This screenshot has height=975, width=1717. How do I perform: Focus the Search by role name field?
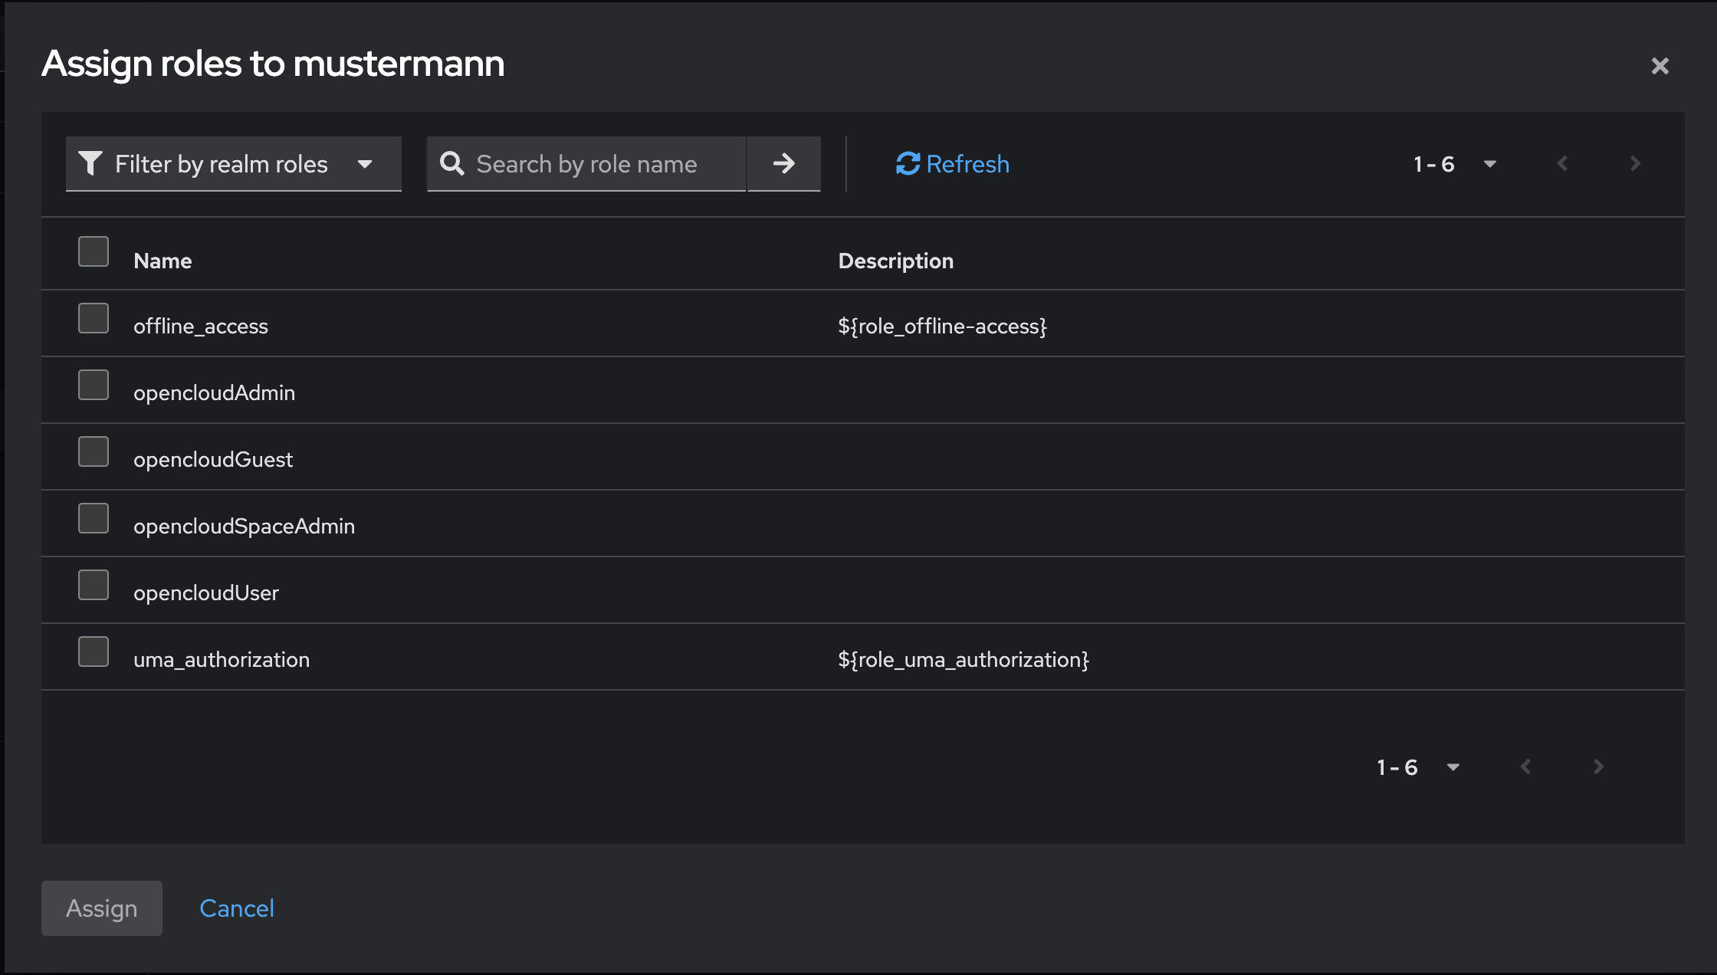tap(598, 163)
